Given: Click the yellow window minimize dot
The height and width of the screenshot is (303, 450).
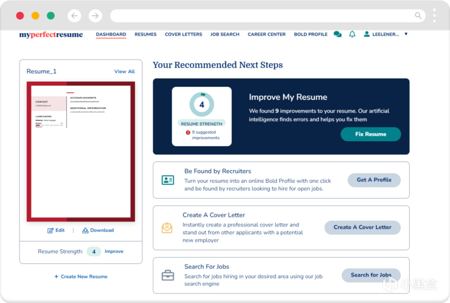Looking at the screenshot, I should [x=35, y=15].
